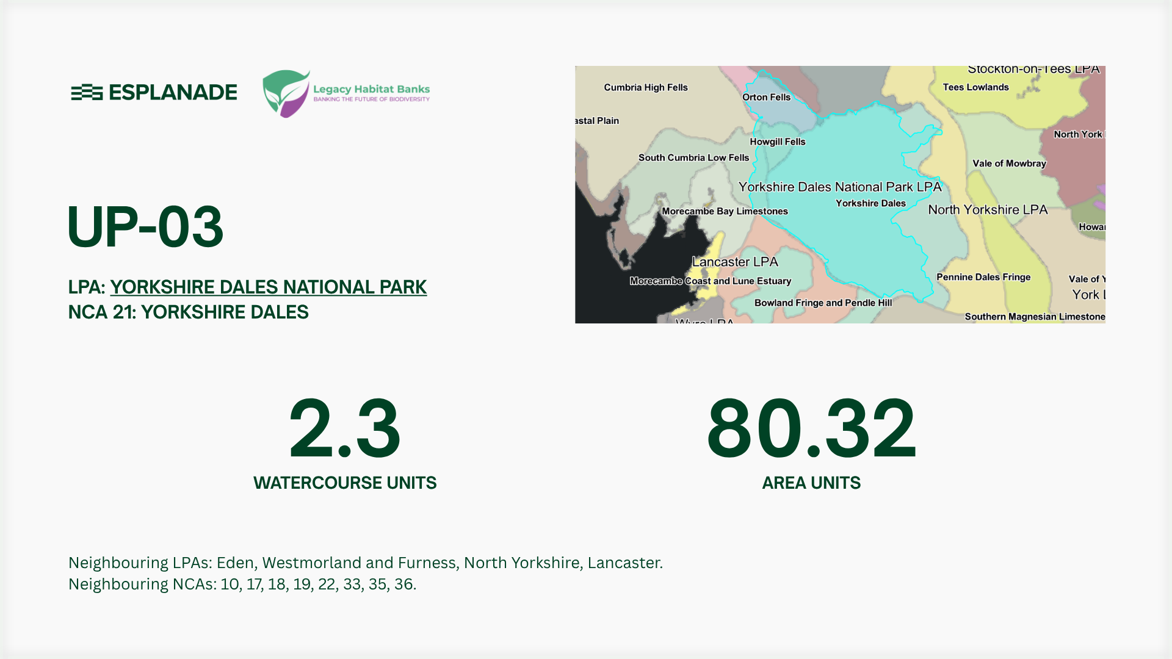Viewport: 1172px width, 659px height.
Task: Click the Morecambe Bay Limestones label
Action: point(725,212)
